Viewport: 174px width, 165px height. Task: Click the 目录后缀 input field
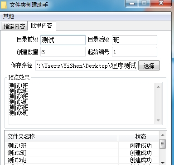click(x=135, y=40)
